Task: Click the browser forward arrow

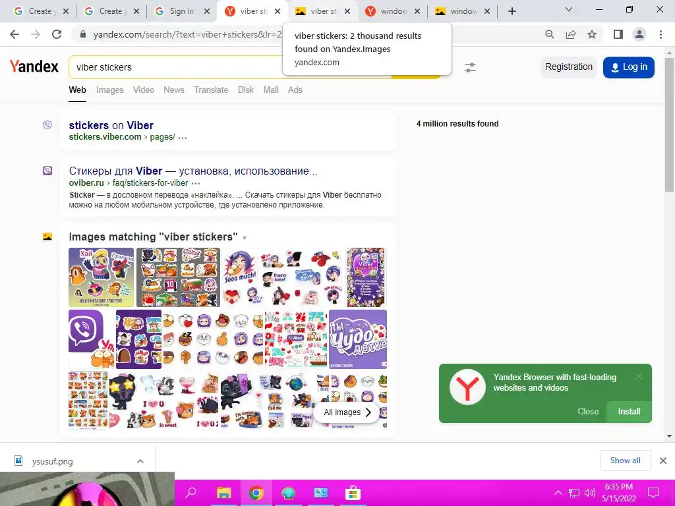Action: tap(36, 34)
